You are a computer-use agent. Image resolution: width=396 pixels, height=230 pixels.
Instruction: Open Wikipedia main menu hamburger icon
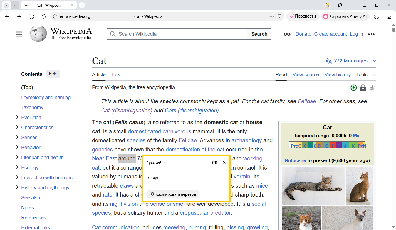coord(19,34)
